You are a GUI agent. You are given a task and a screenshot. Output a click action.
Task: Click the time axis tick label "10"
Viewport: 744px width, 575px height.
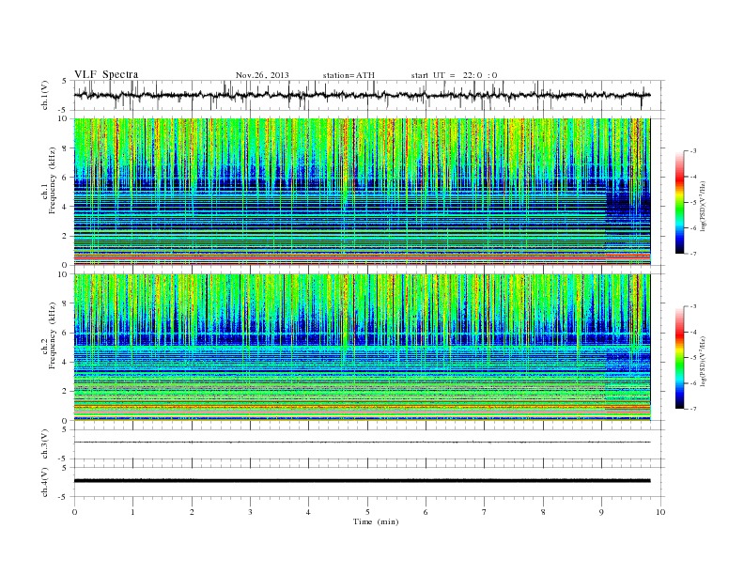coord(660,512)
